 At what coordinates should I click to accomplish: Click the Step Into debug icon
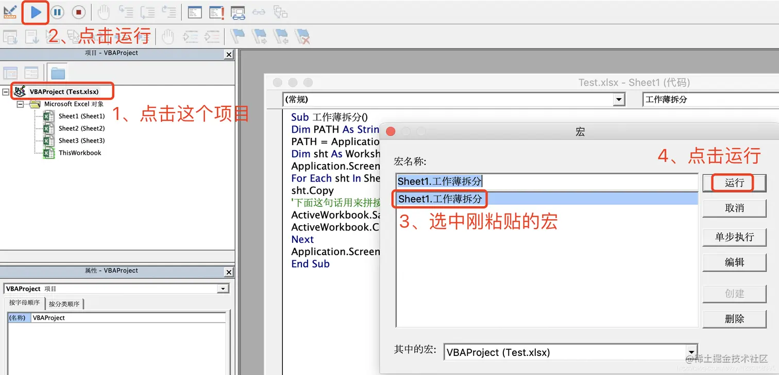coord(126,12)
